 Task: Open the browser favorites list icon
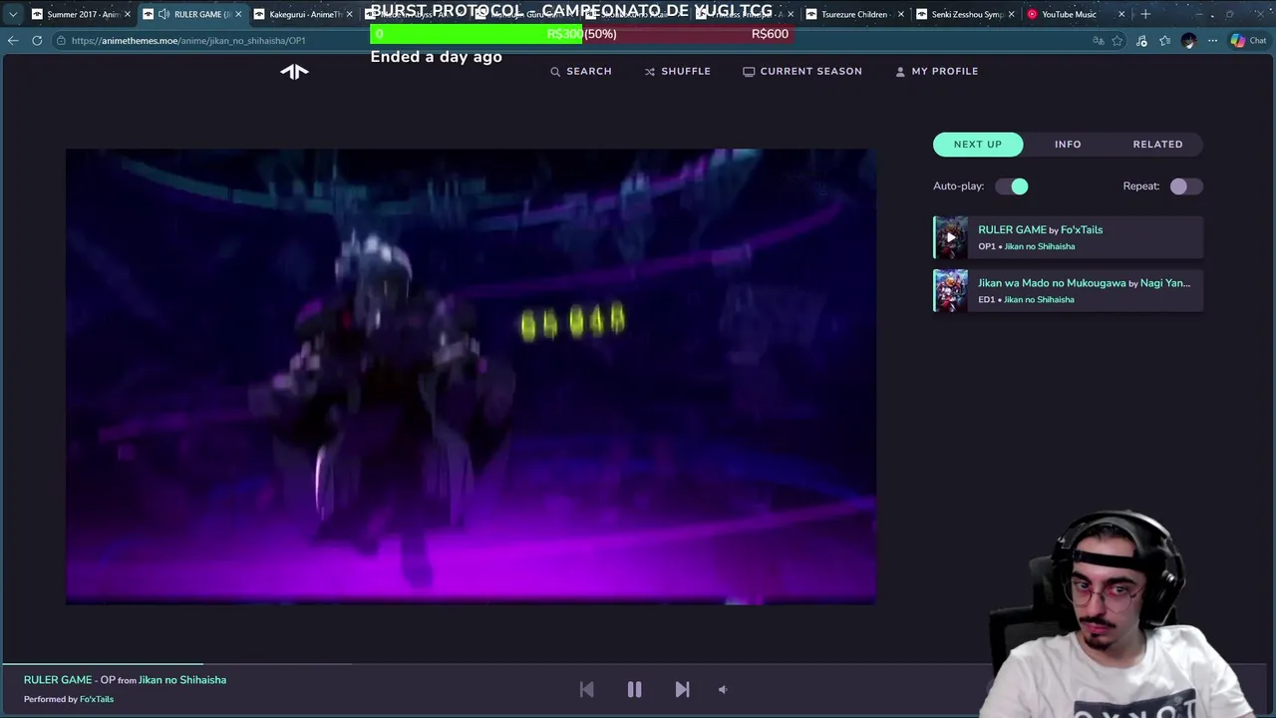pyautogui.click(x=1164, y=41)
